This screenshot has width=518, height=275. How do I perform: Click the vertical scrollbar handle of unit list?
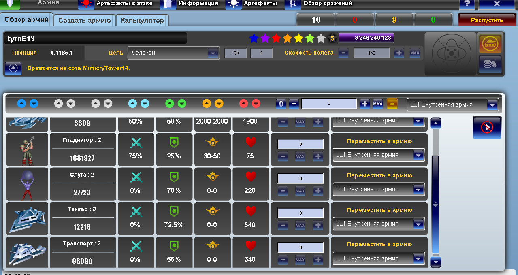point(435,204)
